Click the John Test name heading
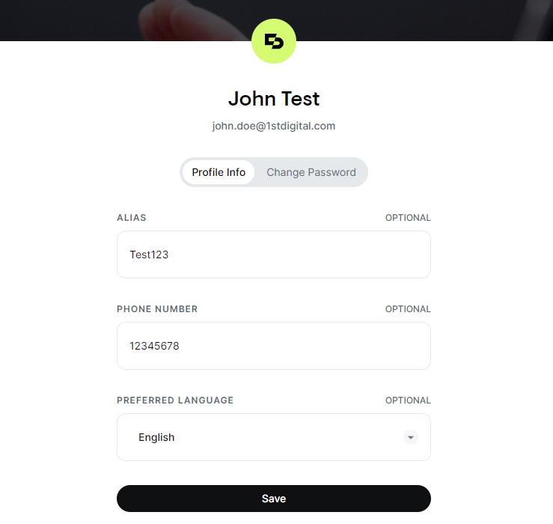The image size is (553, 524). pos(274,99)
